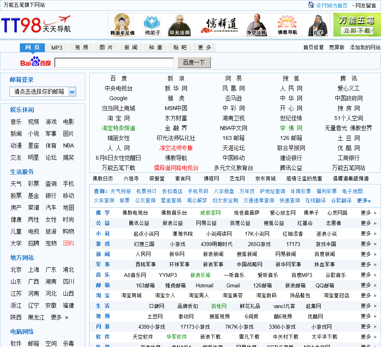The width and height of the screenshot is (381, 347).
Task: Click the TT98 天天导航 logo
Action: (36, 24)
